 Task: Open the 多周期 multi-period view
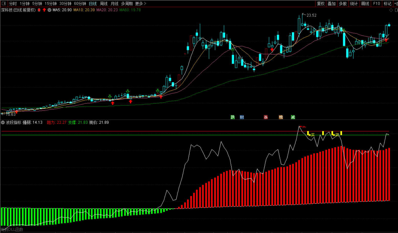pyautogui.click(x=127, y=4)
